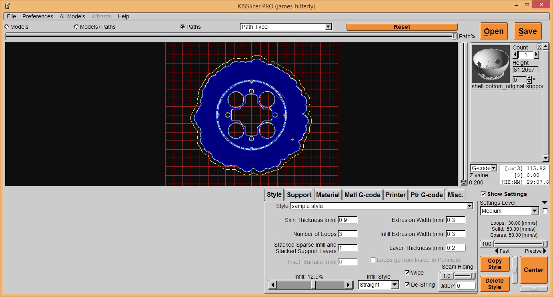Open the Style 'sample style' dropdown
Viewport: 553px width, 297px height.
(x=382, y=206)
